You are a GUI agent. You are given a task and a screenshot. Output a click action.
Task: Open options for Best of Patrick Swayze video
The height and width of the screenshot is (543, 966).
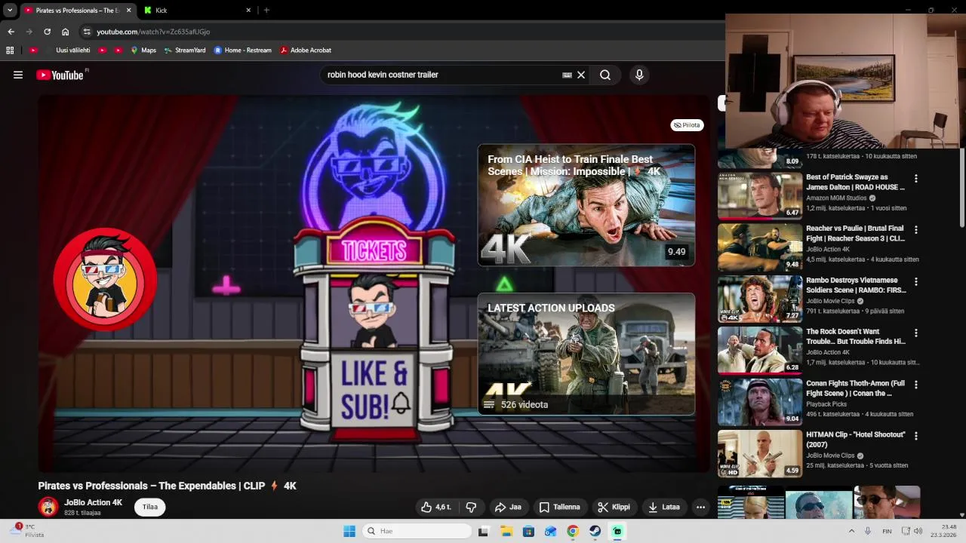915,179
